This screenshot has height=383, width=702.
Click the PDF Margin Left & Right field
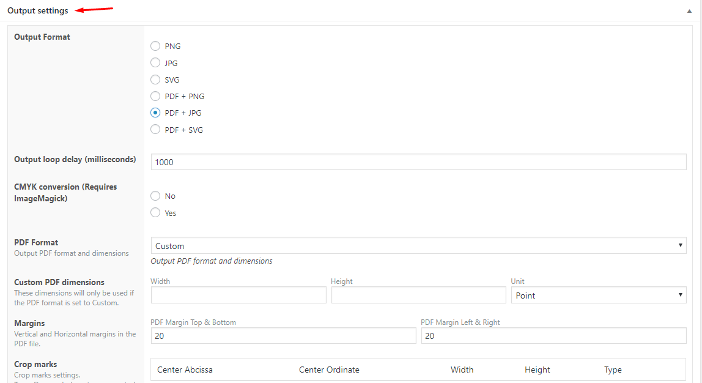click(553, 336)
